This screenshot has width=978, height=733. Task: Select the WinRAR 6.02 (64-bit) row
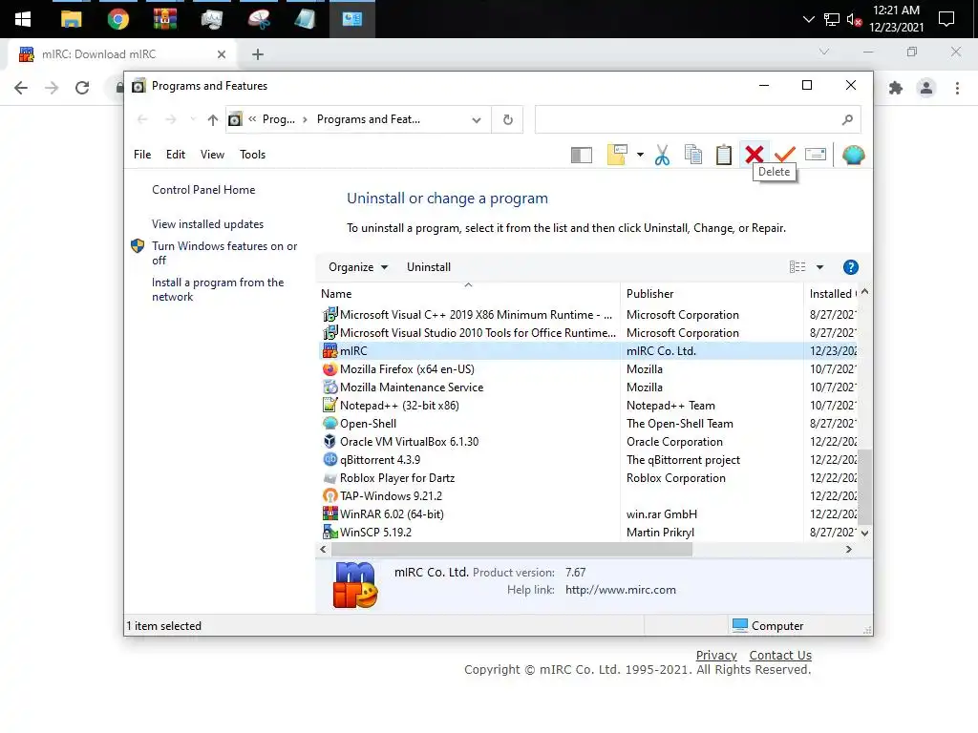pyautogui.click(x=588, y=514)
